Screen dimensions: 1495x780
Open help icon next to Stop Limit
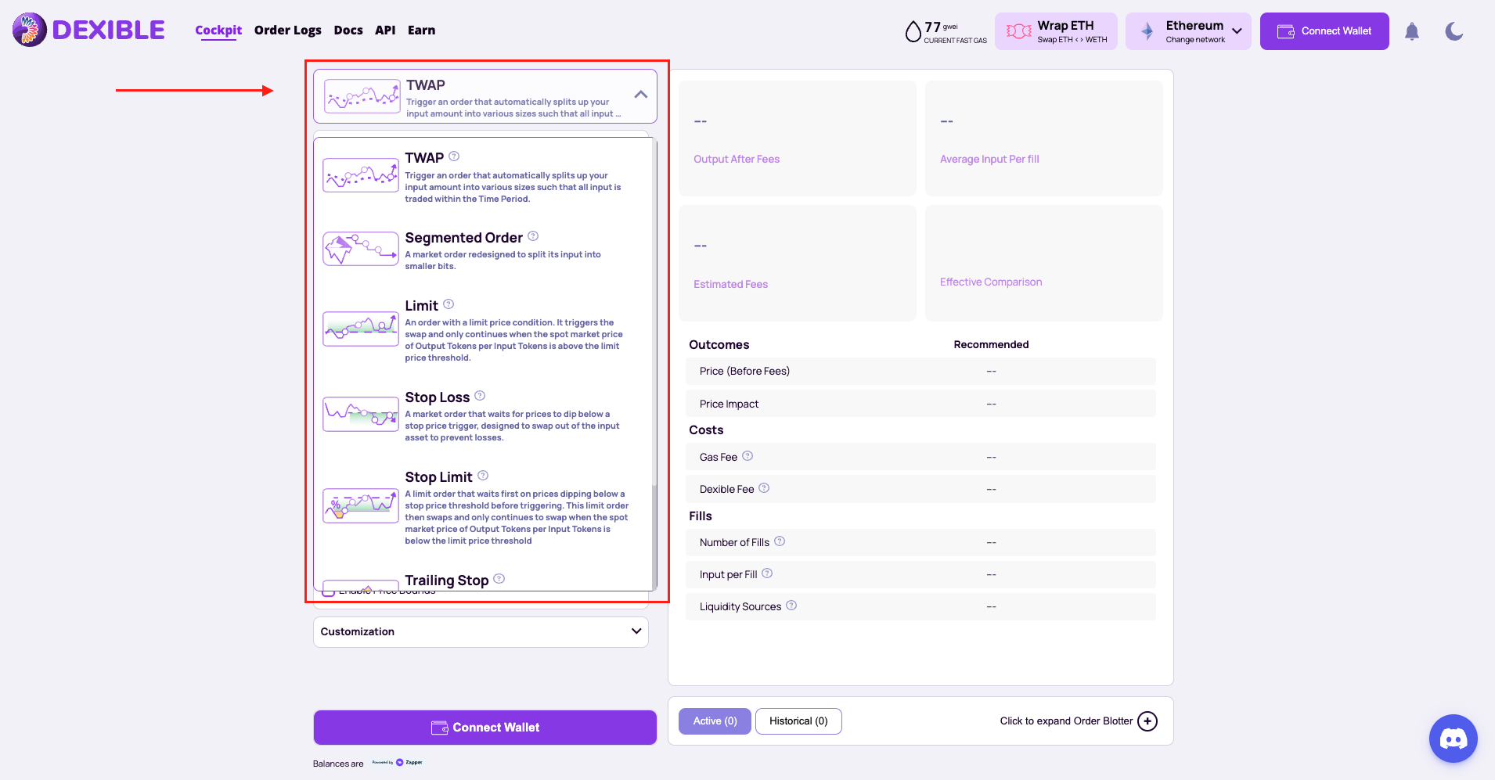coord(483,476)
